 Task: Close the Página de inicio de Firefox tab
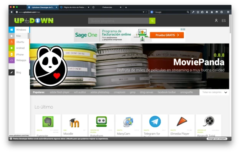click(88, 7)
